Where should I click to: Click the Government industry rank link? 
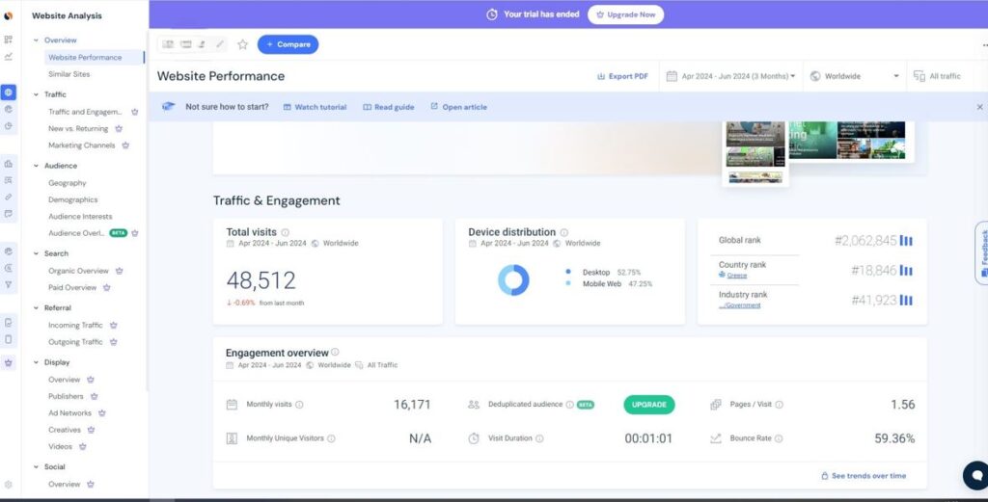(x=740, y=305)
